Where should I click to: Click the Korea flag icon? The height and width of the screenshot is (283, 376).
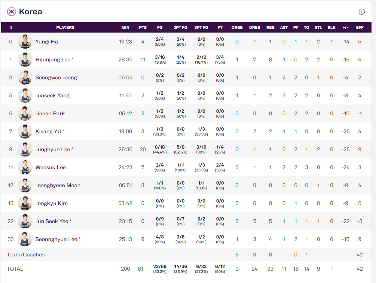[x=12, y=12]
